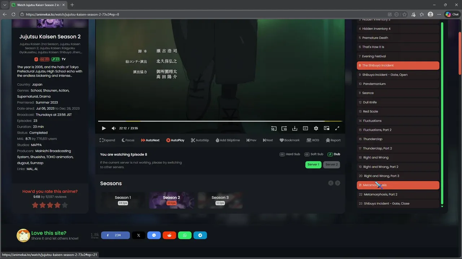Open Season 3 thumbnail
This screenshot has width=462, height=259.
[x=220, y=200]
